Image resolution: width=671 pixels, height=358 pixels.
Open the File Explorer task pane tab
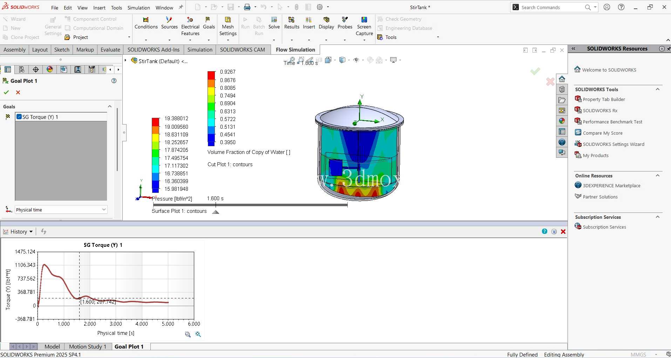(x=562, y=100)
